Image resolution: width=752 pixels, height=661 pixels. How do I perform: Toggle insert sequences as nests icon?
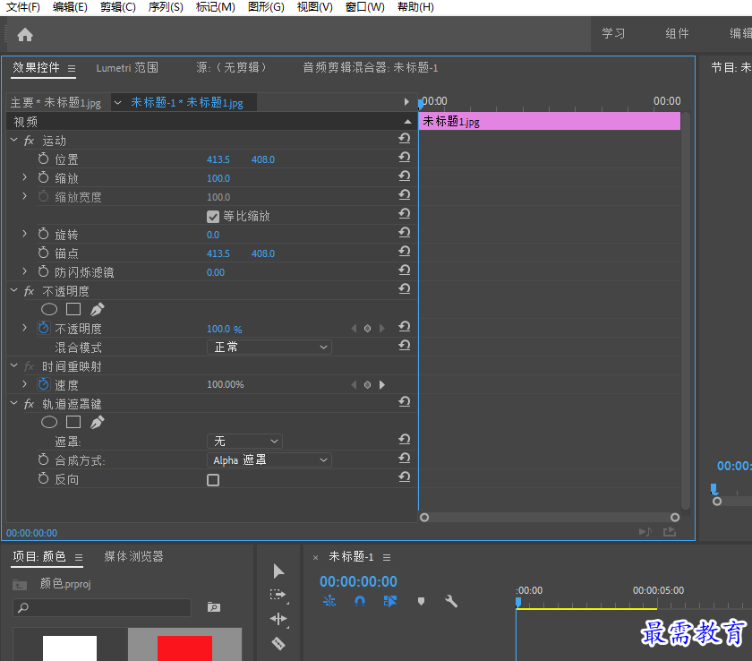329,601
